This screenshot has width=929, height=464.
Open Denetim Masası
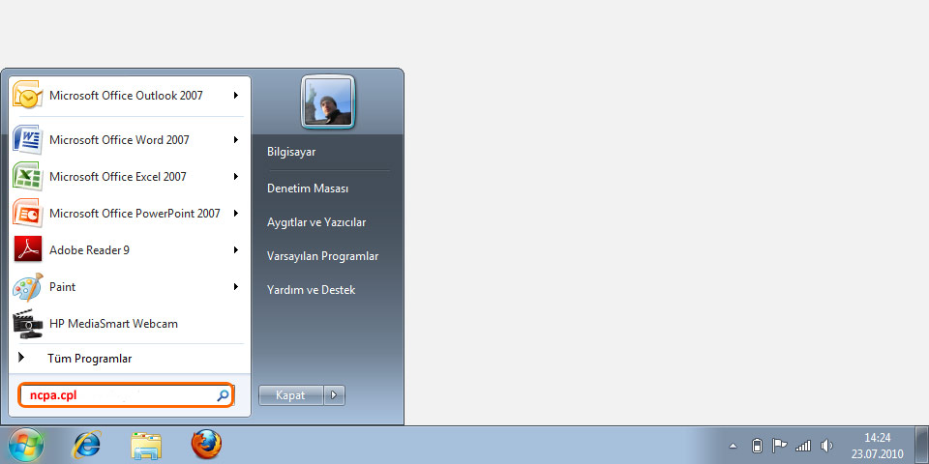pyautogui.click(x=308, y=188)
